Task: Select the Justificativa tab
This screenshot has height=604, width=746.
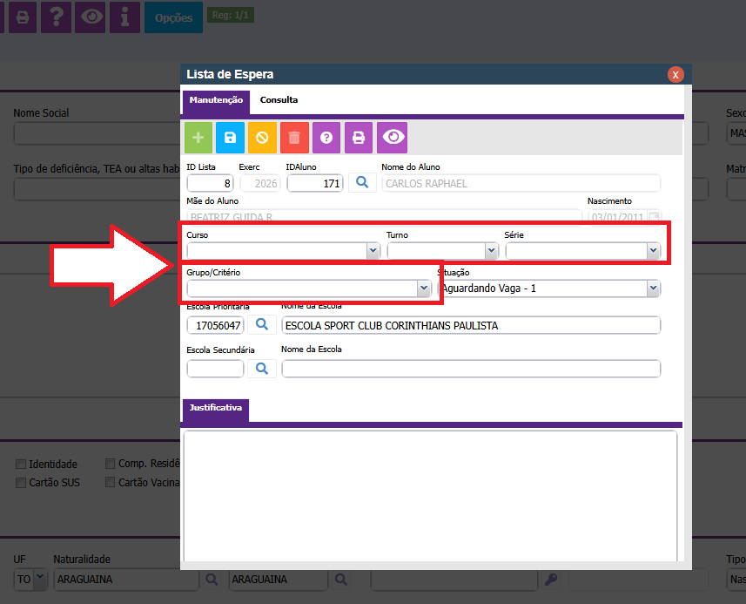Action: point(215,407)
